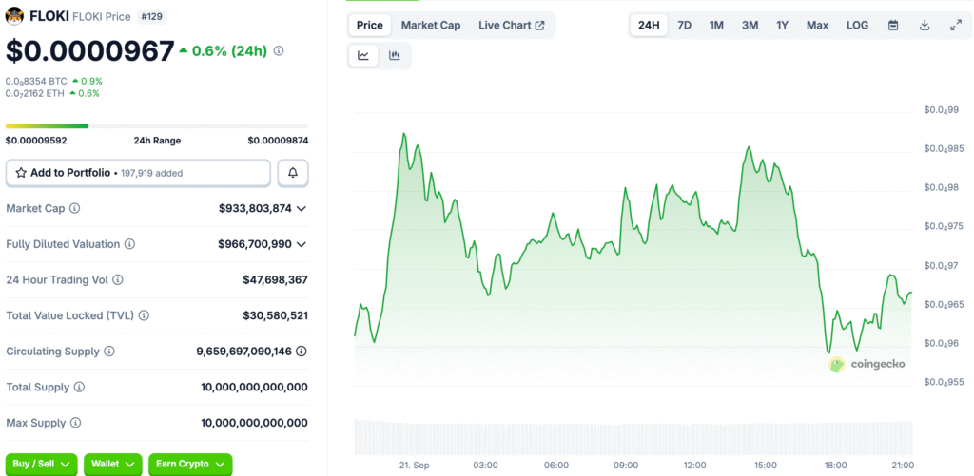Select the line chart view icon
This screenshot has width=974, height=476.
coord(363,56)
